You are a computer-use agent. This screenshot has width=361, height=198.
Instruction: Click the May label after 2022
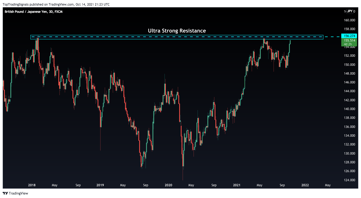pyautogui.click(x=328, y=185)
